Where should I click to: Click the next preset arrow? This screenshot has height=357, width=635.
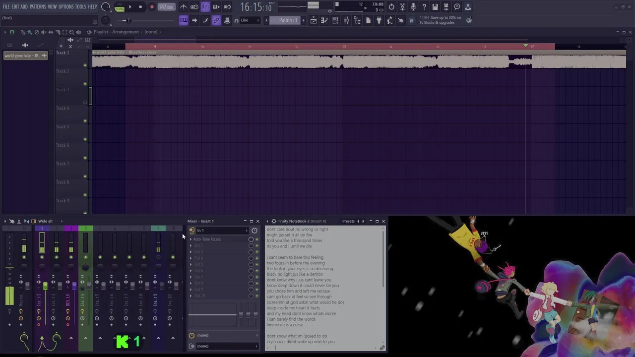[363, 221]
